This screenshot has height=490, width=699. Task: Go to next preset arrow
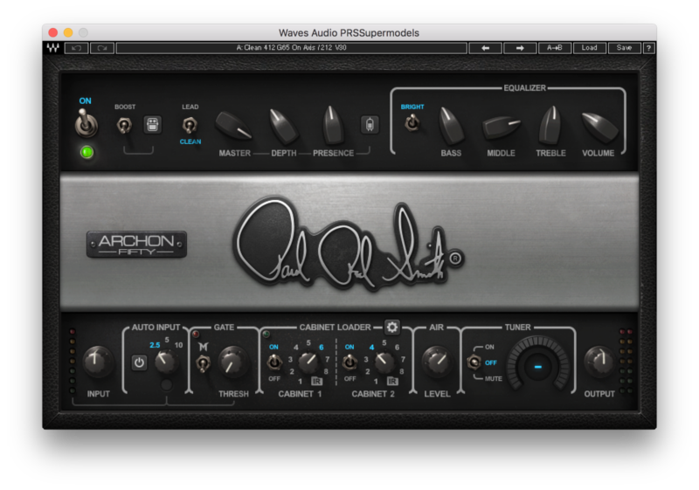(520, 48)
